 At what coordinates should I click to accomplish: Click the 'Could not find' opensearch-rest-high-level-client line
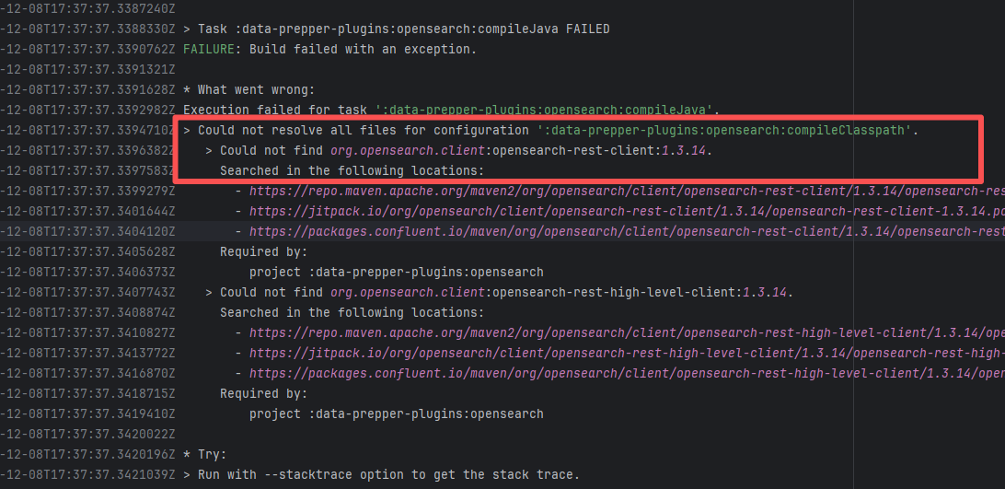(x=506, y=292)
